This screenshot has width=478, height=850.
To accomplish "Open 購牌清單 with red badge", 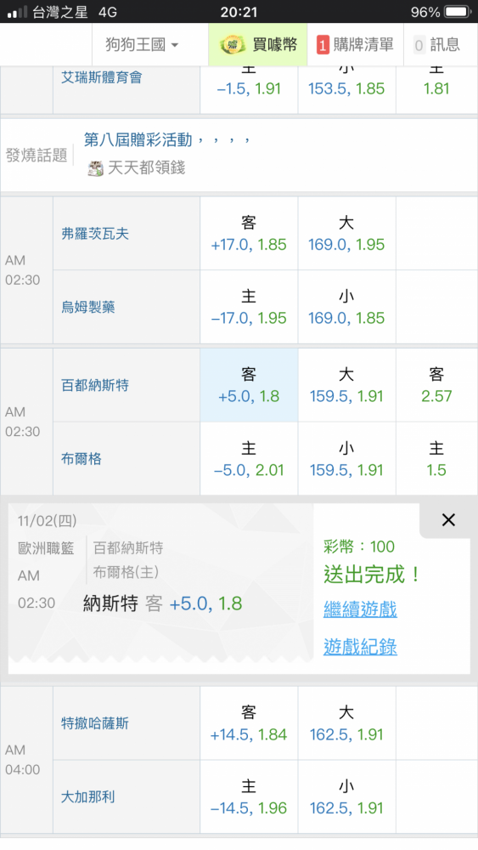I will click(x=355, y=44).
